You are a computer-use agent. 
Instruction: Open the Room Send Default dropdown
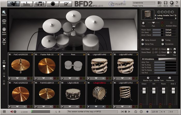(172, 29)
